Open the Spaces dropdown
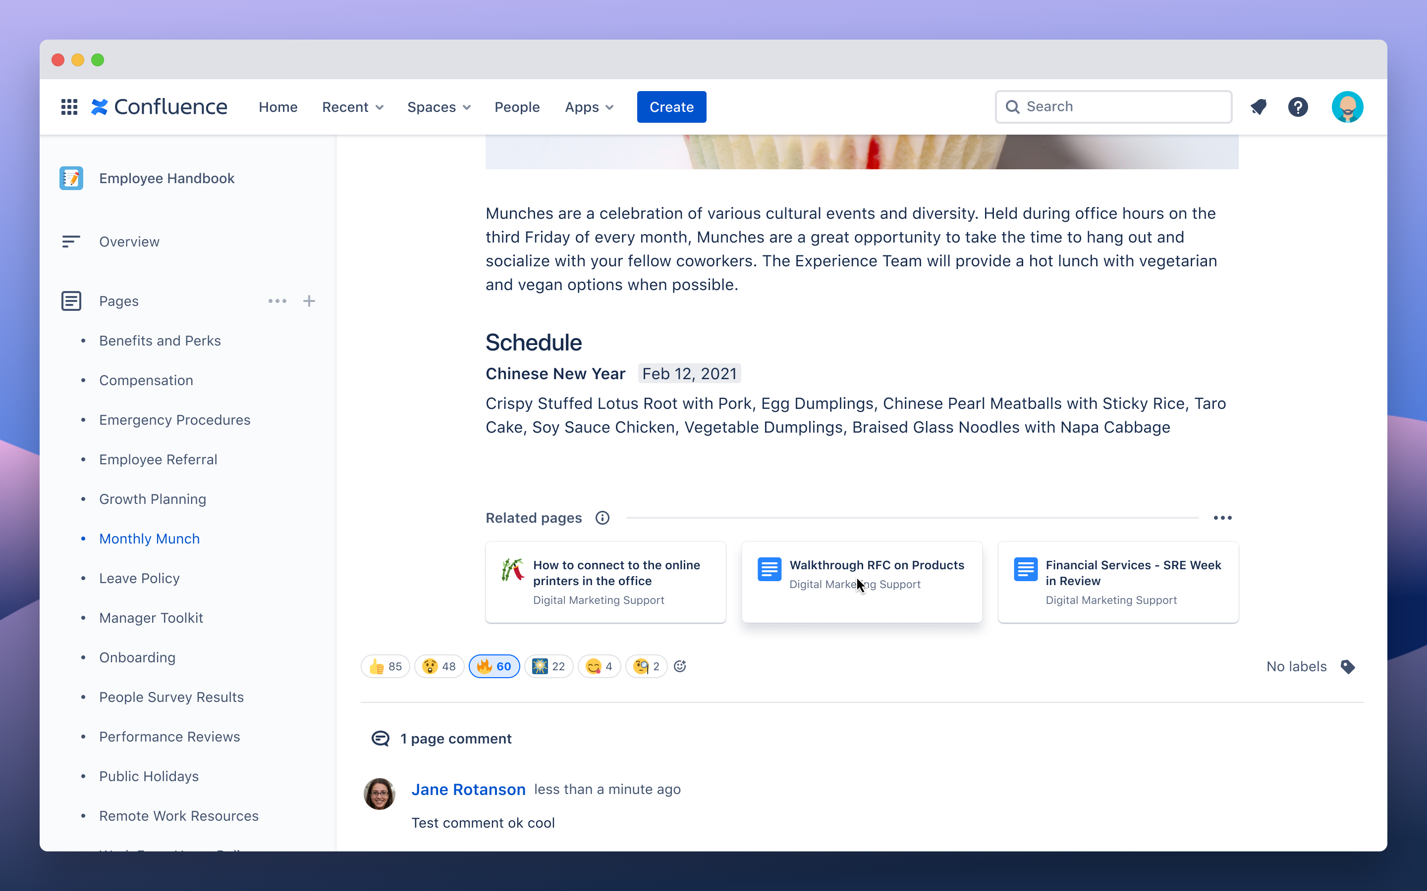The width and height of the screenshot is (1427, 891). (x=438, y=106)
